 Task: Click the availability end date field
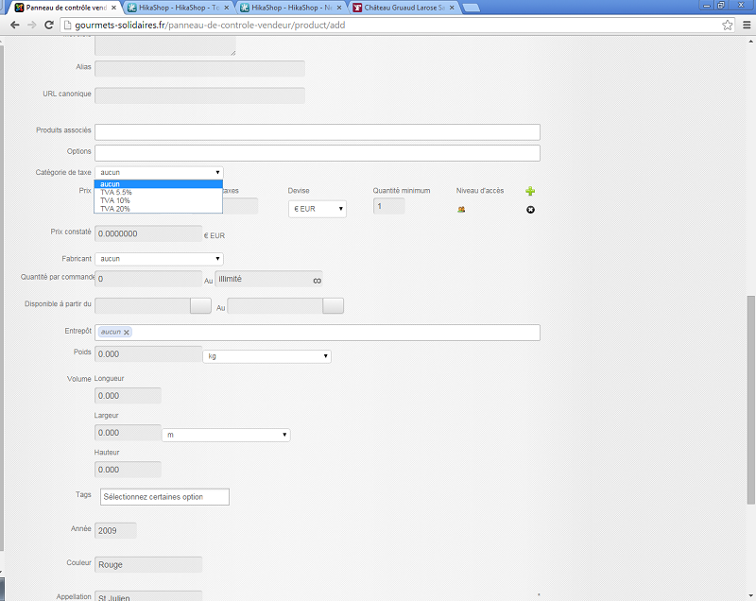tap(275, 305)
